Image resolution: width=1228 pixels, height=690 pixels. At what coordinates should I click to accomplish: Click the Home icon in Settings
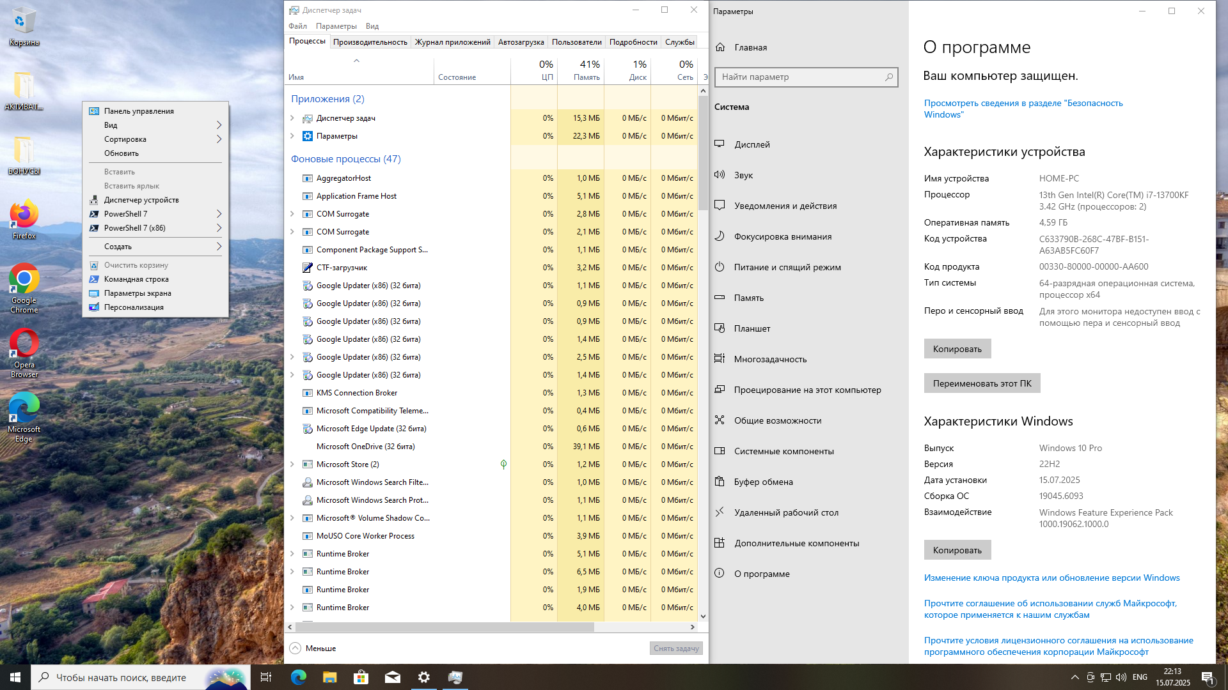(720, 47)
